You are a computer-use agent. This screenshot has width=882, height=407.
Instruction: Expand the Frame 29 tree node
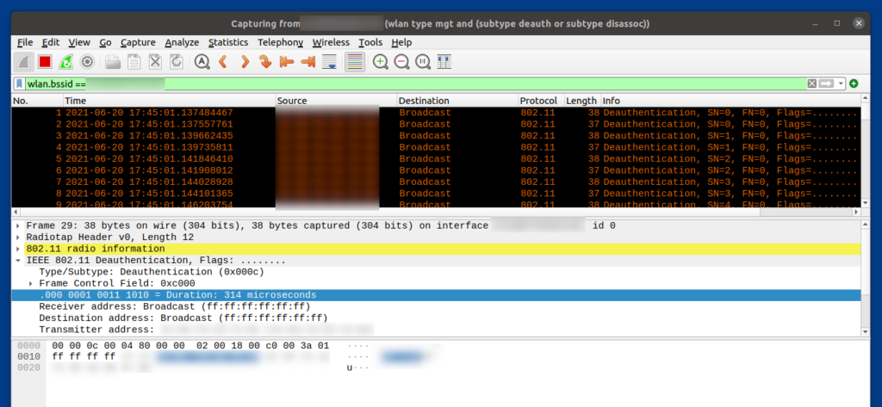pyautogui.click(x=19, y=225)
